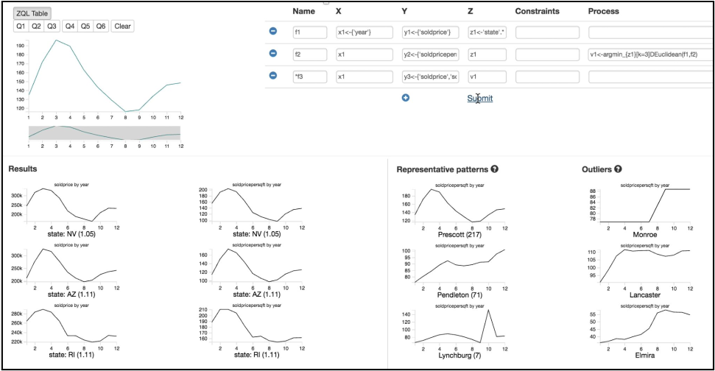This screenshot has width=715, height=371.
Task: Click the Constraints field in row f1
Action: click(x=546, y=32)
